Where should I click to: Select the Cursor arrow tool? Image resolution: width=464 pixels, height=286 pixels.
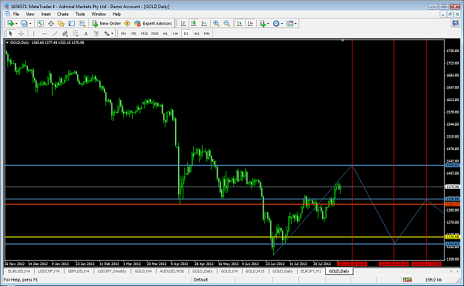(x=10, y=33)
